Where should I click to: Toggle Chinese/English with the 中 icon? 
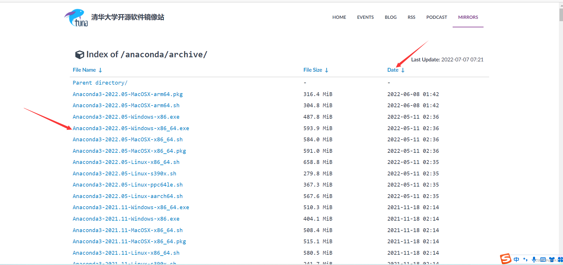click(517, 259)
